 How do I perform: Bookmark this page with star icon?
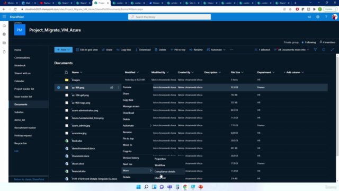(290, 10)
